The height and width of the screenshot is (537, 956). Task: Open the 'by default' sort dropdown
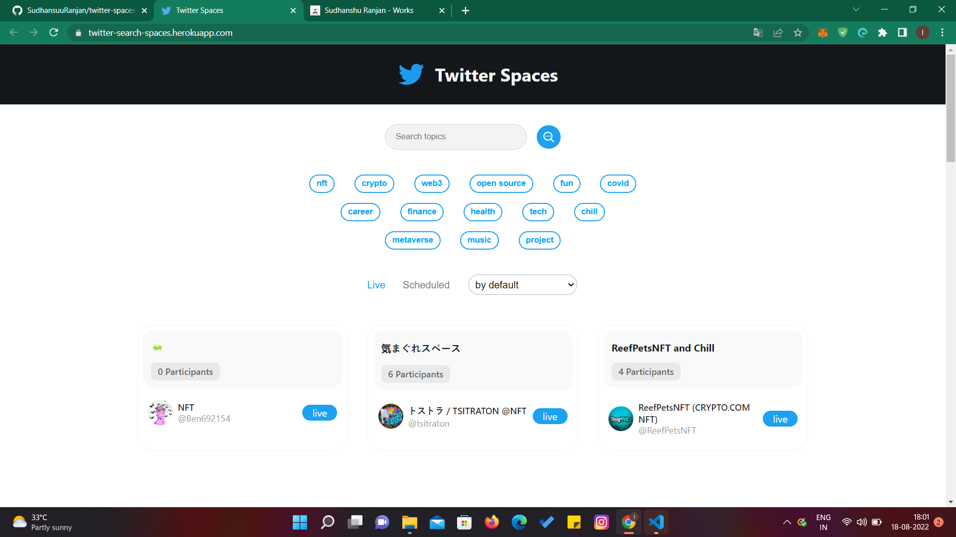pyautogui.click(x=522, y=285)
